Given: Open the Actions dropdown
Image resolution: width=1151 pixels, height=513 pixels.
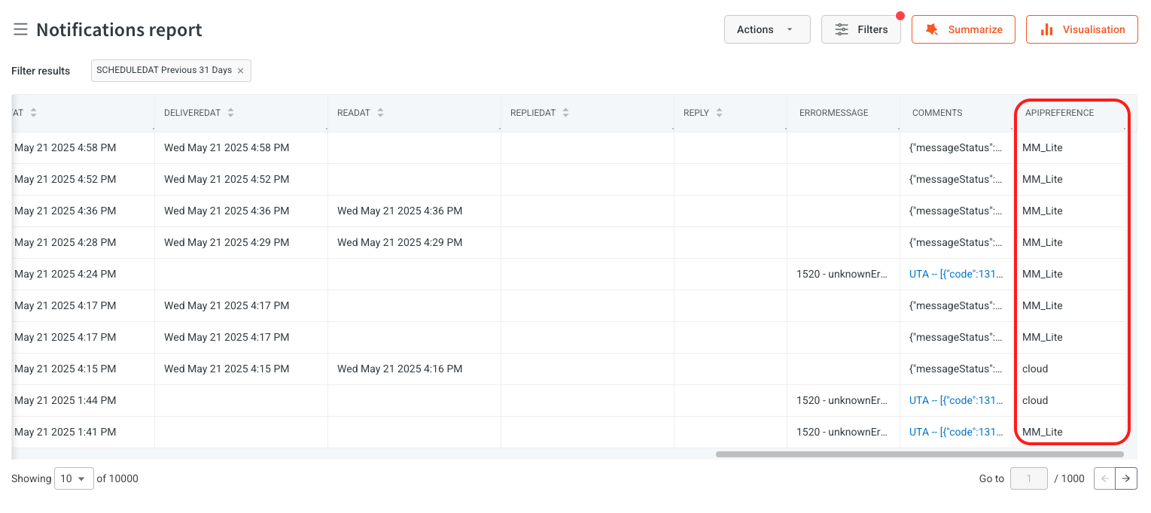Looking at the screenshot, I should click(767, 29).
